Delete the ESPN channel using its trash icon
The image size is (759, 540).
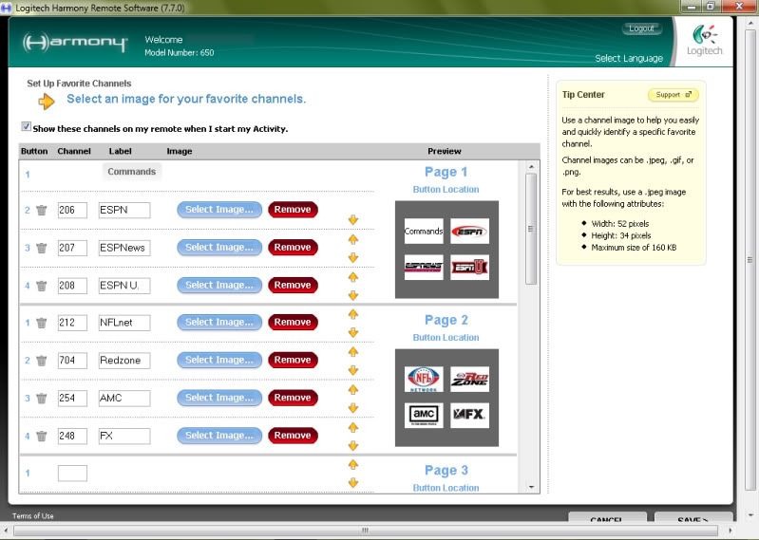pos(42,211)
